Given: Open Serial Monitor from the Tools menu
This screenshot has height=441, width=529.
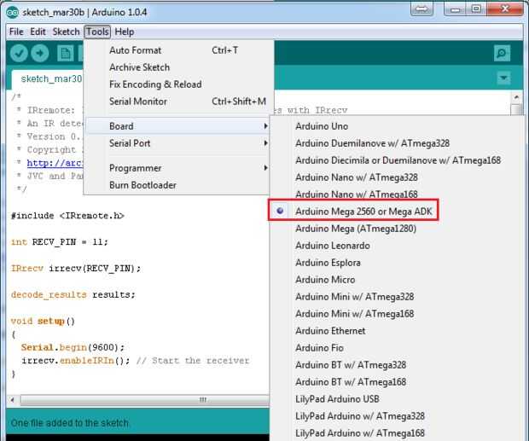Looking at the screenshot, I should point(177,102).
